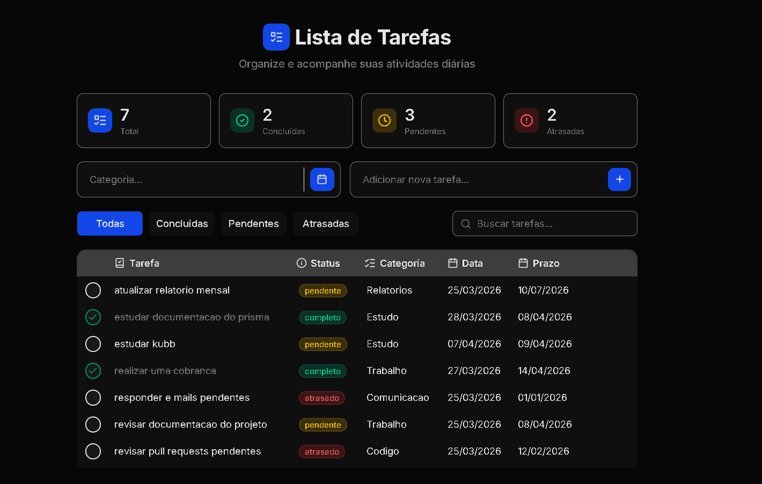The width and height of the screenshot is (762, 484).
Task: Click the atrasado badge for 'responder e mails pendentes'
Action: 322,398
